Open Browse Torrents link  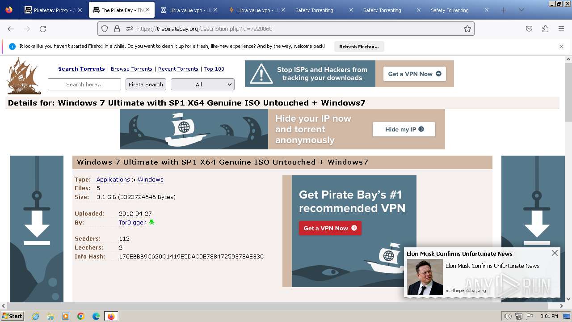(x=131, y=69)
